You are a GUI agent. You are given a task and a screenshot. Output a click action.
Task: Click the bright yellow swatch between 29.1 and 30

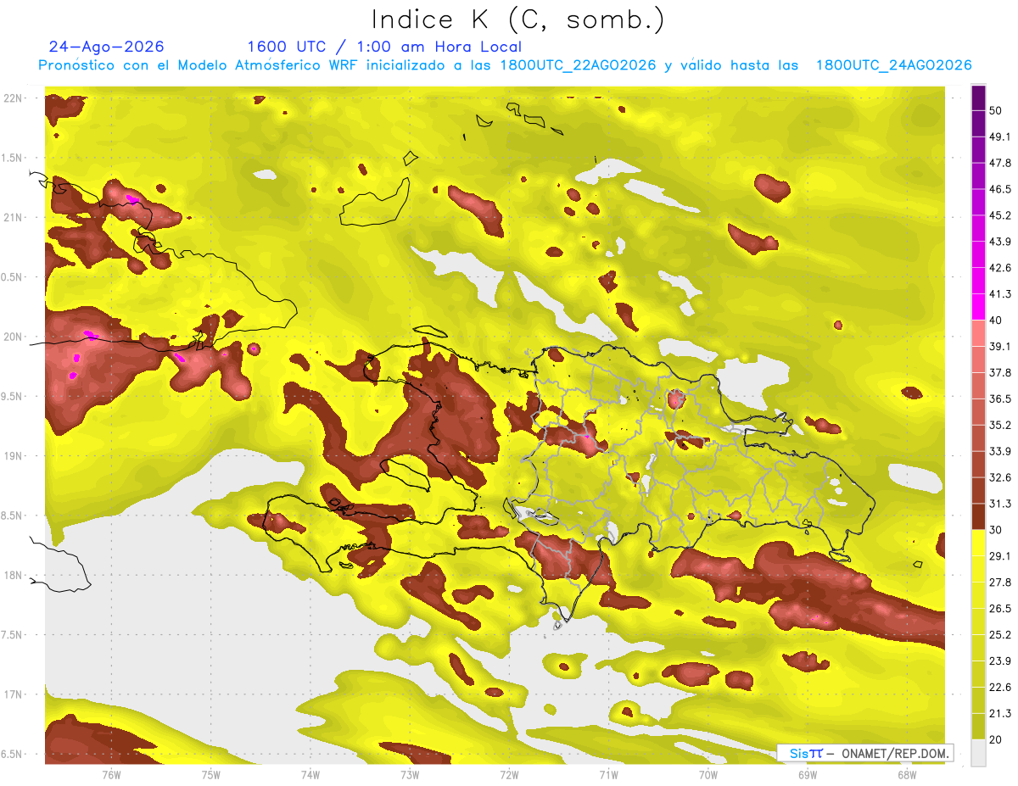[978, 543]
